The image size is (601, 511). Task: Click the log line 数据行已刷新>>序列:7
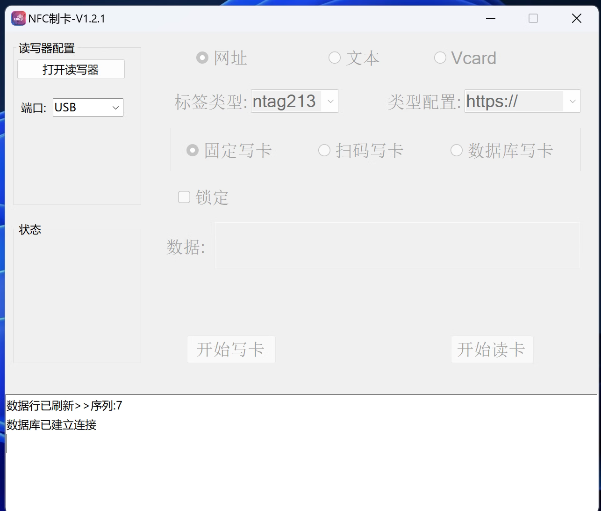64,406
